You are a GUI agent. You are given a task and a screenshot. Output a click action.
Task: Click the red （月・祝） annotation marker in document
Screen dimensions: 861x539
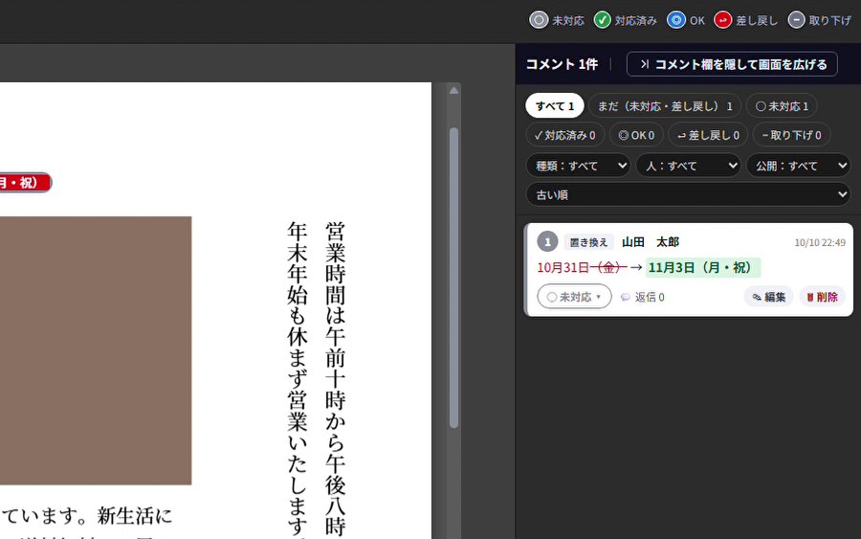pos(25,183)
